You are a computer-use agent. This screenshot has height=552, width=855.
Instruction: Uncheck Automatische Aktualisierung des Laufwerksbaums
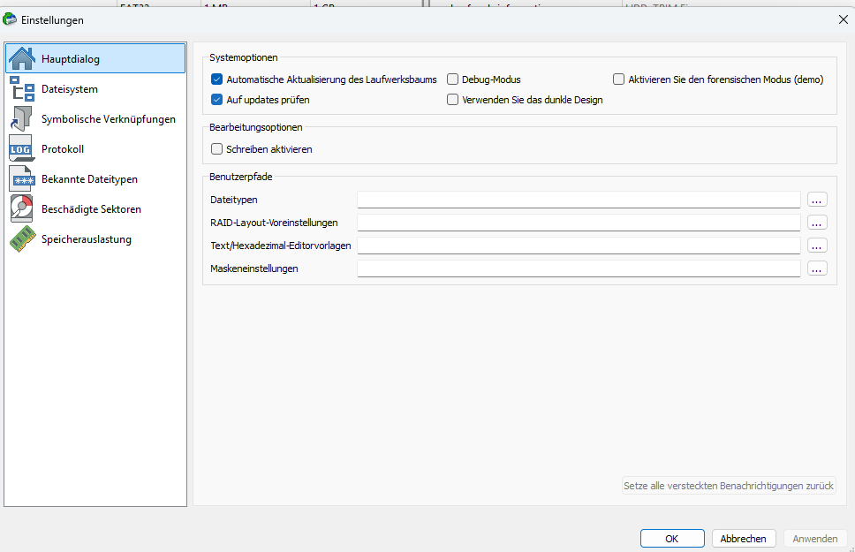(216, 79)
